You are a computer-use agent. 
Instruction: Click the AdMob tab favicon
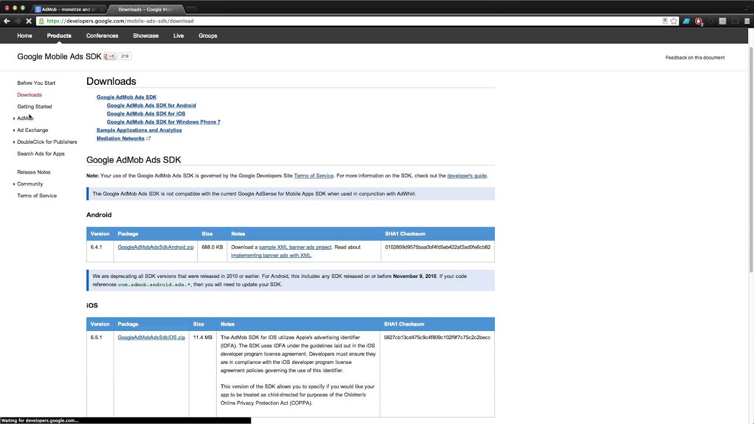[38, 9]
